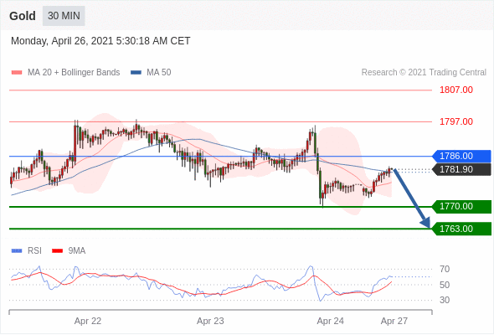This screenshot has height=335, width=494.
Task: Click the MA 50 blue legend swatch
Action: pos(136,73)
